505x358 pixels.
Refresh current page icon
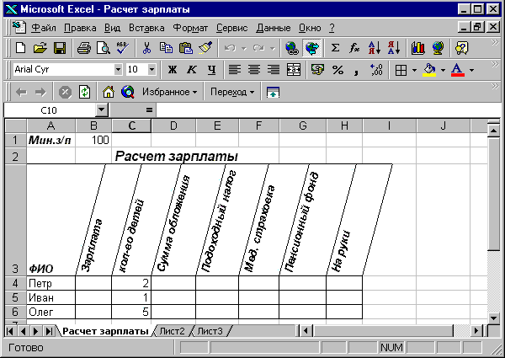84,92
